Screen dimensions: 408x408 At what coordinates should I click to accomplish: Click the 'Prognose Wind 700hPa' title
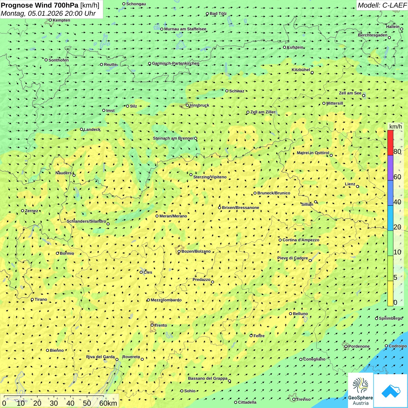click(x=40, y=5)
